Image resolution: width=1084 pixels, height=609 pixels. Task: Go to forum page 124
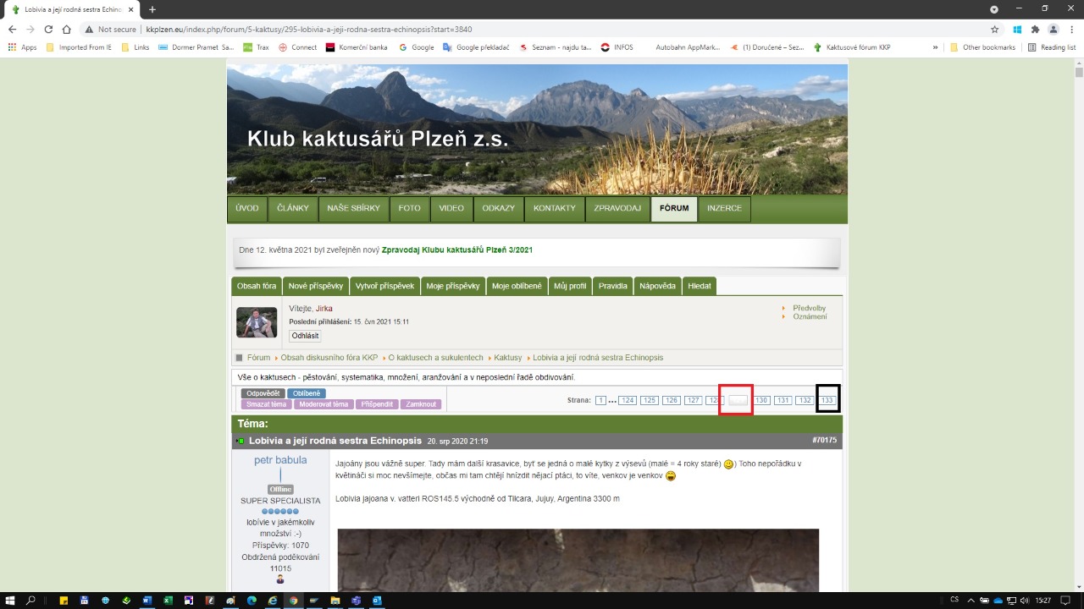(x=628, y=400)
